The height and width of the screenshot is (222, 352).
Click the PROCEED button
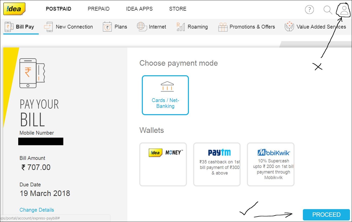(326, 215)
